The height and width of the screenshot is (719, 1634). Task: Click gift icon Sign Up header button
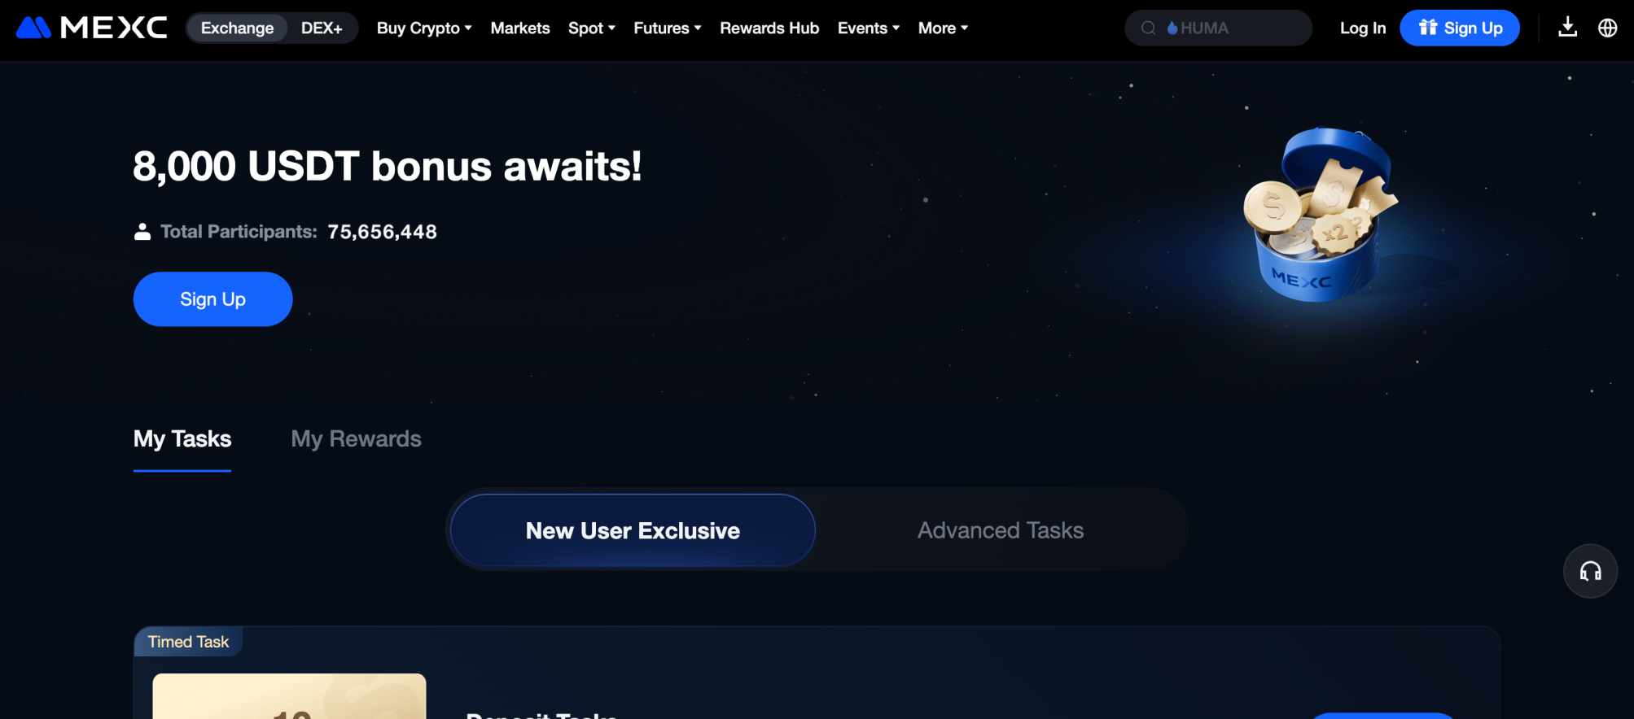click(x=1460, y=28)
